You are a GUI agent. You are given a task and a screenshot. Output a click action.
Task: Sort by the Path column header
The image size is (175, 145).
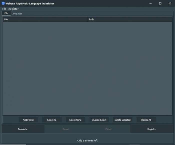coord(130,20)
